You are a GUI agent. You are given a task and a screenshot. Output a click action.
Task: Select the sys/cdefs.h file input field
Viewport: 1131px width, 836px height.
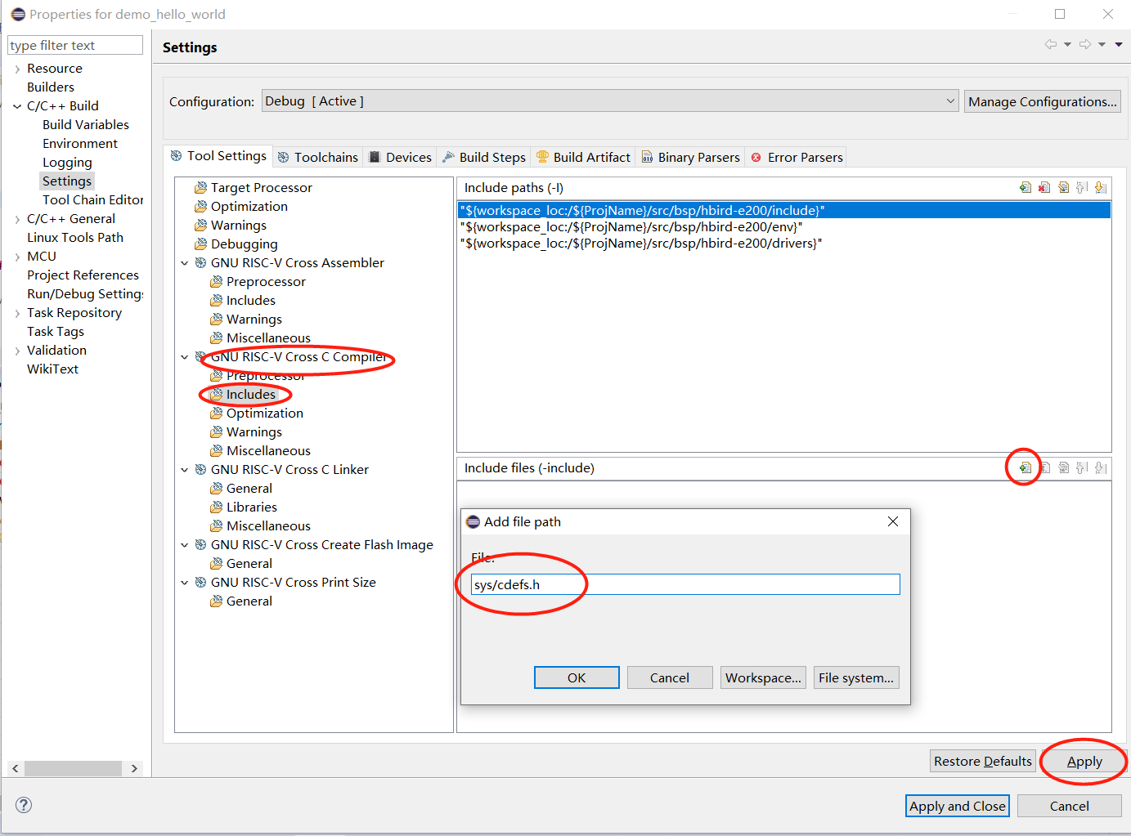coord(684,583)
